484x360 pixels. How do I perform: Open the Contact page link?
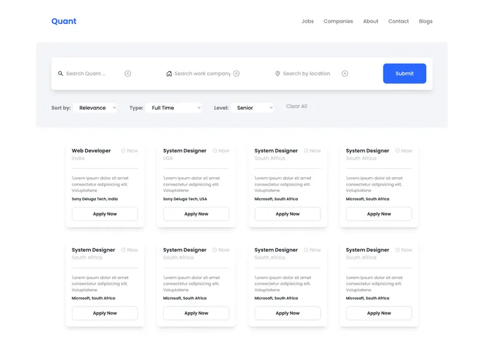coord(398,21)
